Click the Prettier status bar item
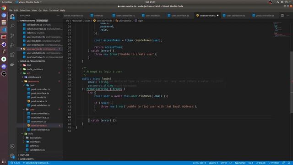The height and width of the screenshot is (165, 293). [x=274, y=163]
